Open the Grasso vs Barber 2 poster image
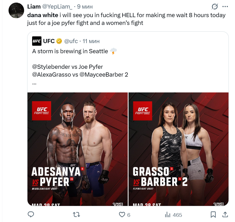235x222 pixels. pyautogui.click(x=179, y=149)
